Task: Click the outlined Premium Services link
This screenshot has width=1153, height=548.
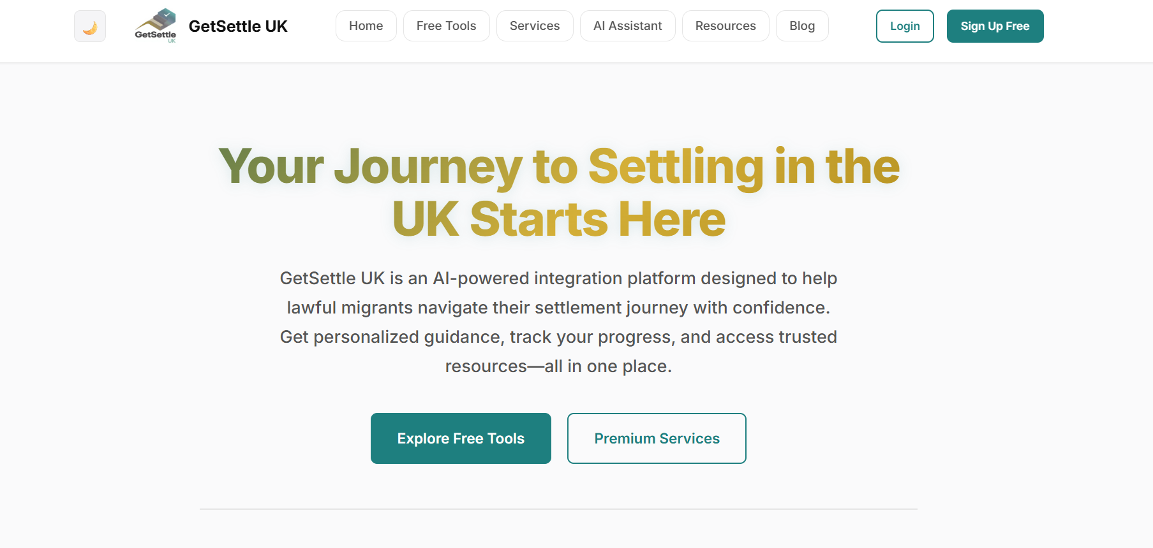Action: pyautogui.click(x=657, y=438)
